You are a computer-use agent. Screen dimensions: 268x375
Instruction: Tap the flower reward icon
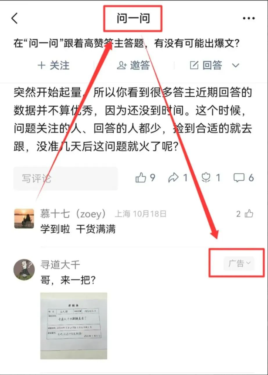pyautogui.click(x=206, y=178)
